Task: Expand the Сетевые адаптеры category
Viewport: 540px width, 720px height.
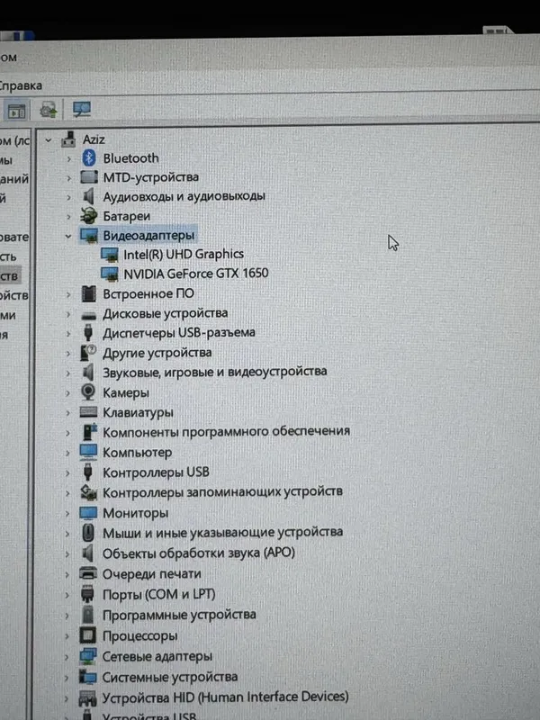Action: point(67,657)
